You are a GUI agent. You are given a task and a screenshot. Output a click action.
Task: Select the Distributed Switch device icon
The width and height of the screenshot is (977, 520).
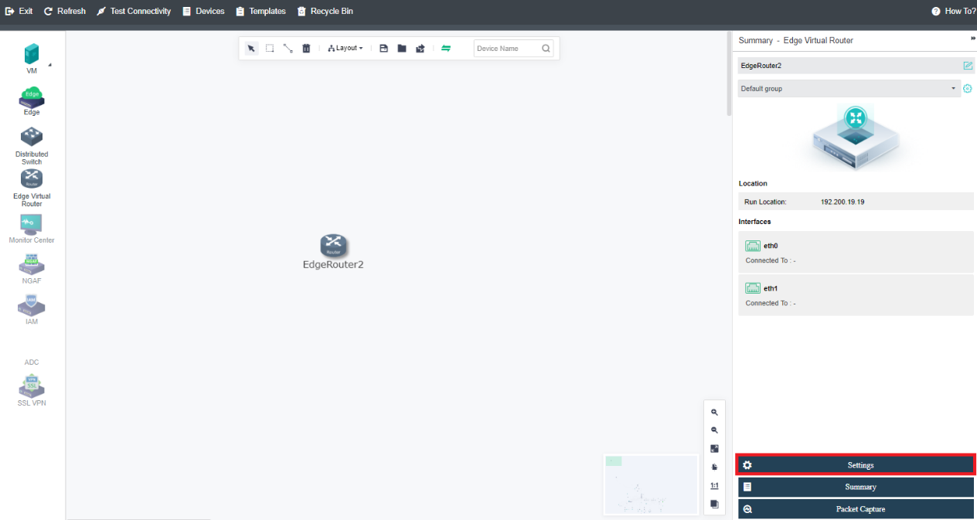[x=32, y=138]
